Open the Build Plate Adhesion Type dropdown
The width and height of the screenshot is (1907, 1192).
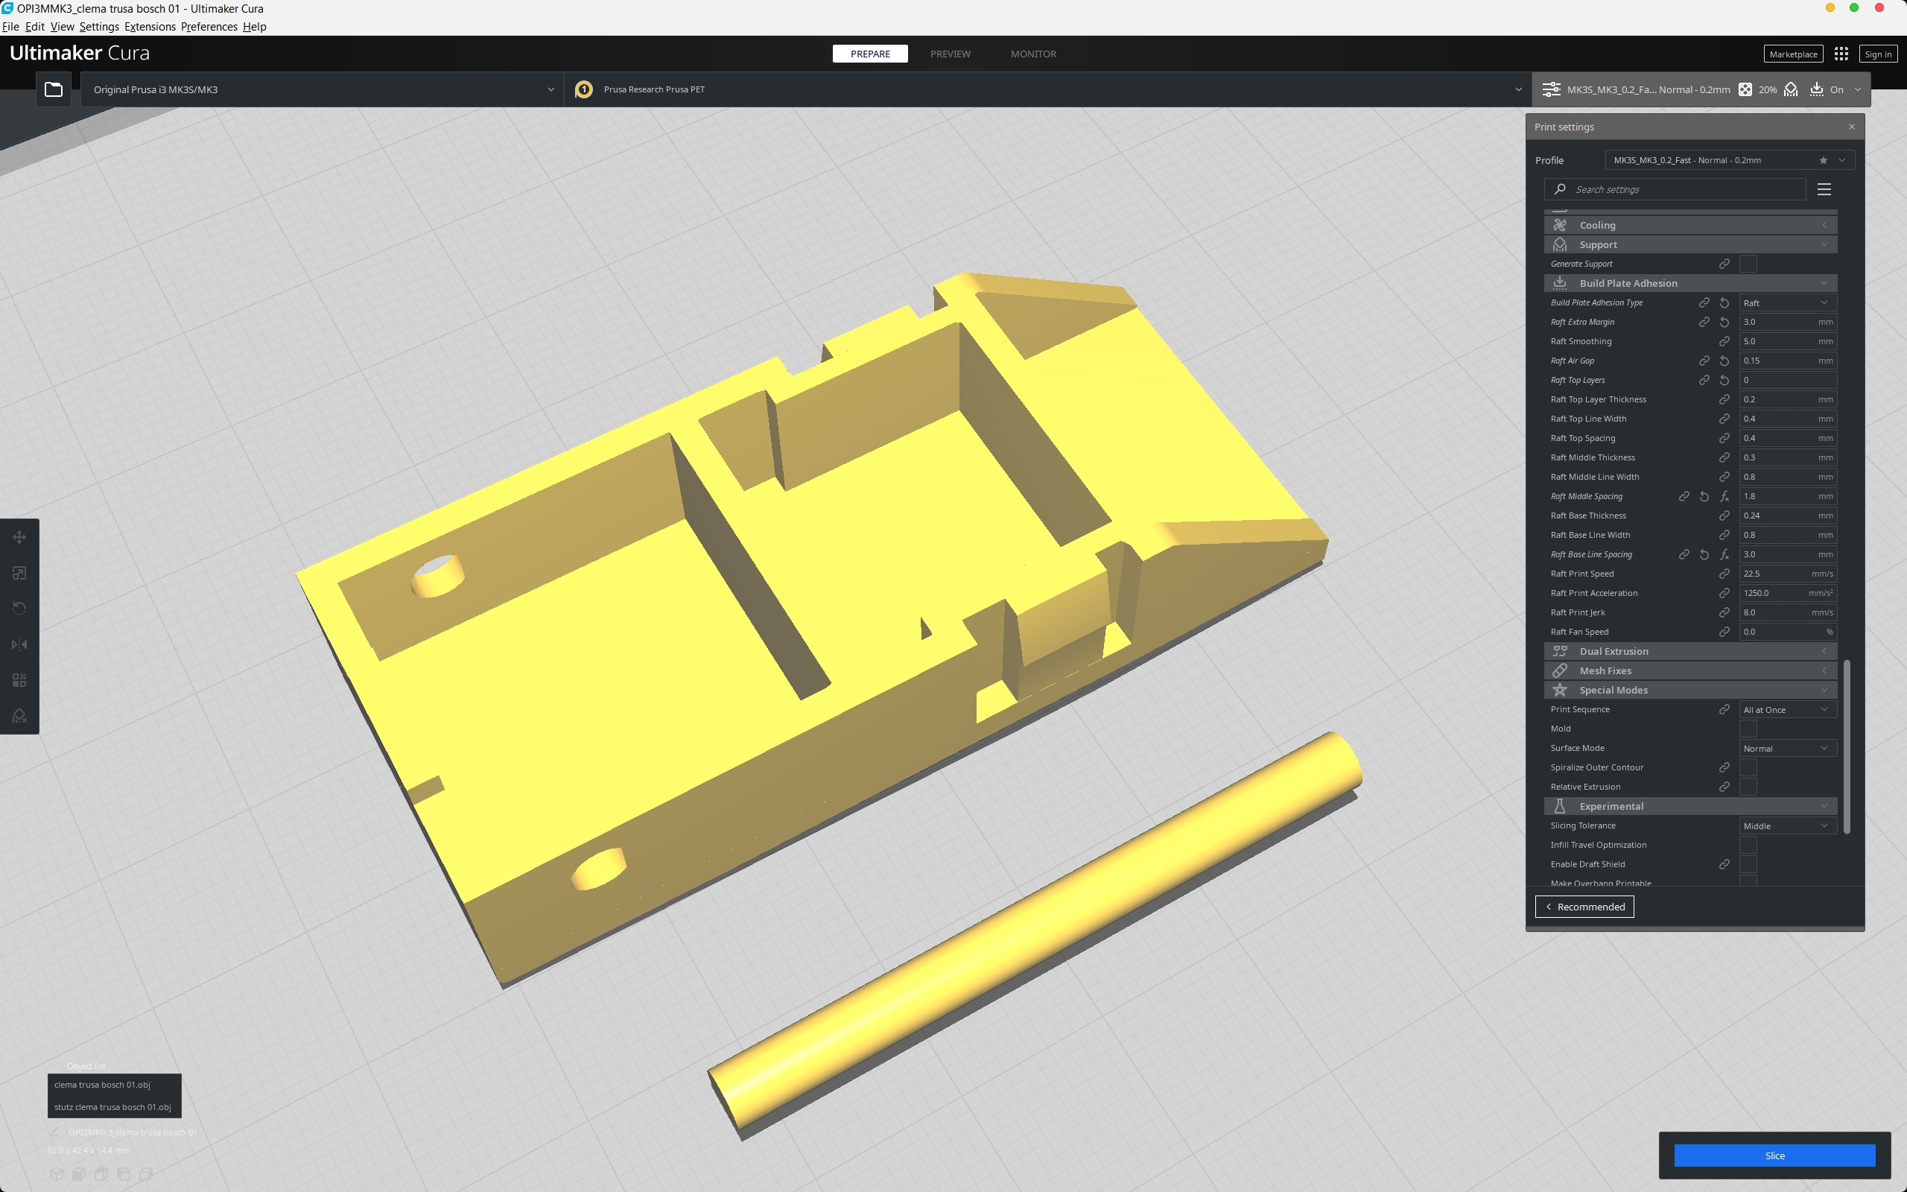pyautogui.click(x=1786, y=302)
